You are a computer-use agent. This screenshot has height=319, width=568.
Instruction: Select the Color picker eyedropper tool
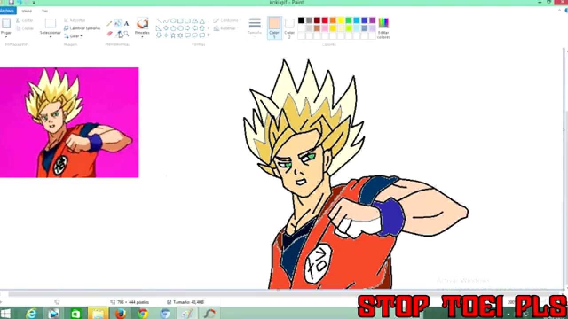[118, 33]
